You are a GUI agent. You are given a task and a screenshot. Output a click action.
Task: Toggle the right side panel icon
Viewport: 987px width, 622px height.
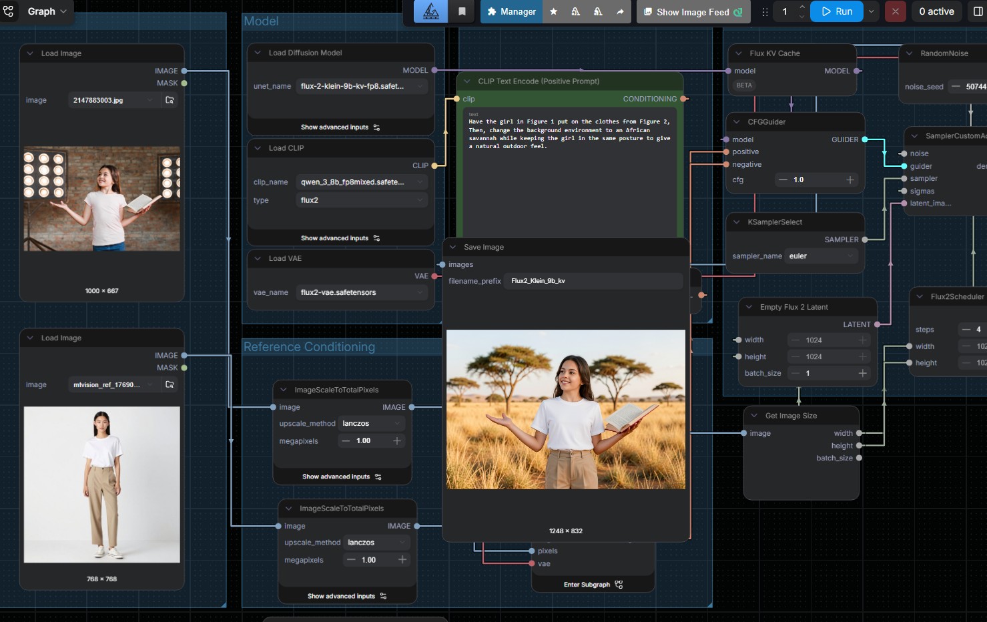click(x=978, y=11)
